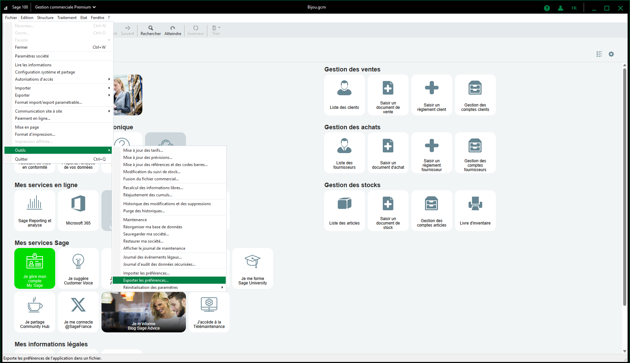Open Liste des articles tile
This screenshot has width=630, height=363.
[344, 211]
